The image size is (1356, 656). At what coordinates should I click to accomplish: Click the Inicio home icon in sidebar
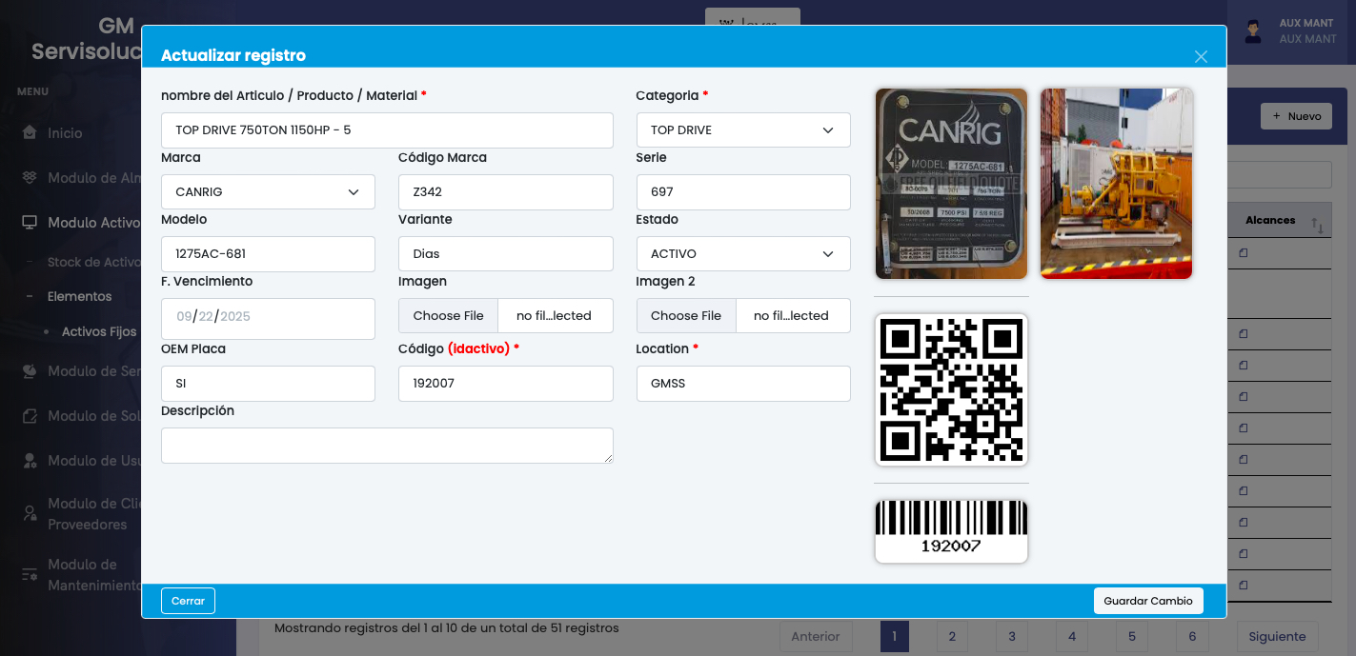click(30, 133)
